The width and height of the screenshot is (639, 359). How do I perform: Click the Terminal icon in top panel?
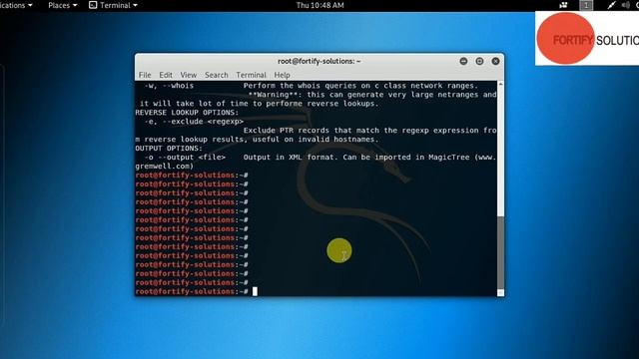pyautogui.click(x=93, y=5)
